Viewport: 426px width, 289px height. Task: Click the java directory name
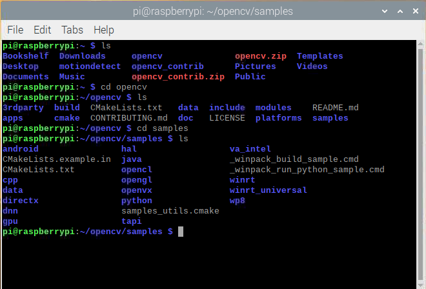(132, 159)
